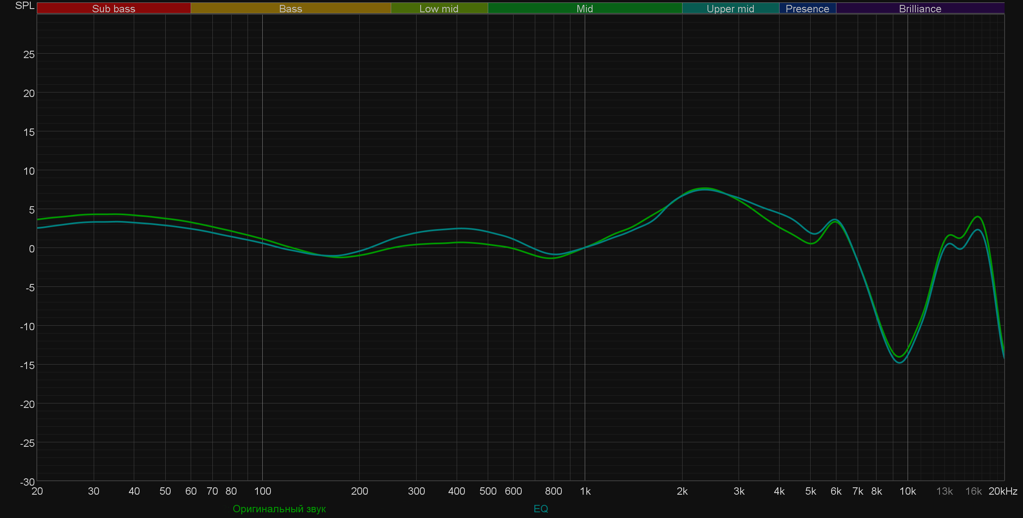This screenshot has width=1023, height=518.
Task: Click the Upper mid band header
Action: pos(730,8)
